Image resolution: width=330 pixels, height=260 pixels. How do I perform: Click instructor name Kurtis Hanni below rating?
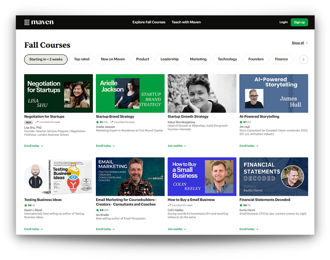(x=247, y=210)
